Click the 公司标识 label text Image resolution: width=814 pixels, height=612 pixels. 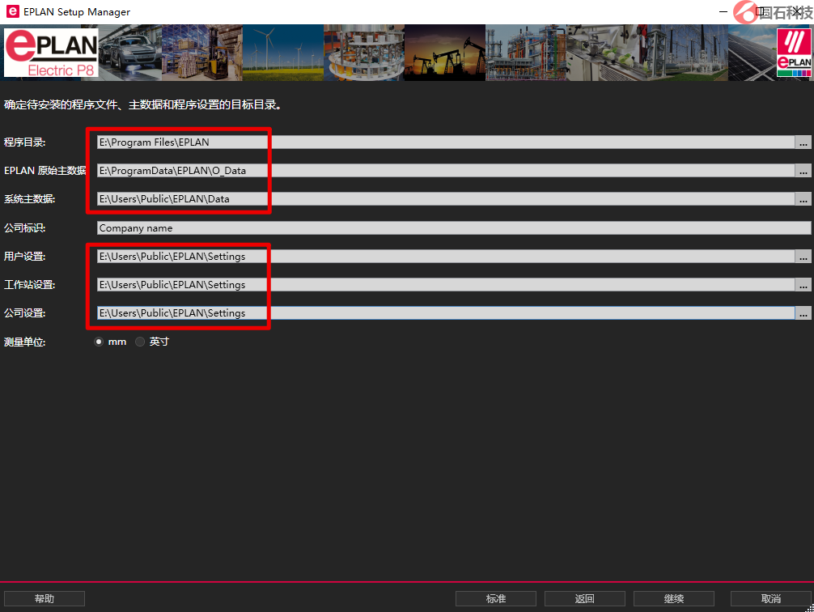click(25, 228)
